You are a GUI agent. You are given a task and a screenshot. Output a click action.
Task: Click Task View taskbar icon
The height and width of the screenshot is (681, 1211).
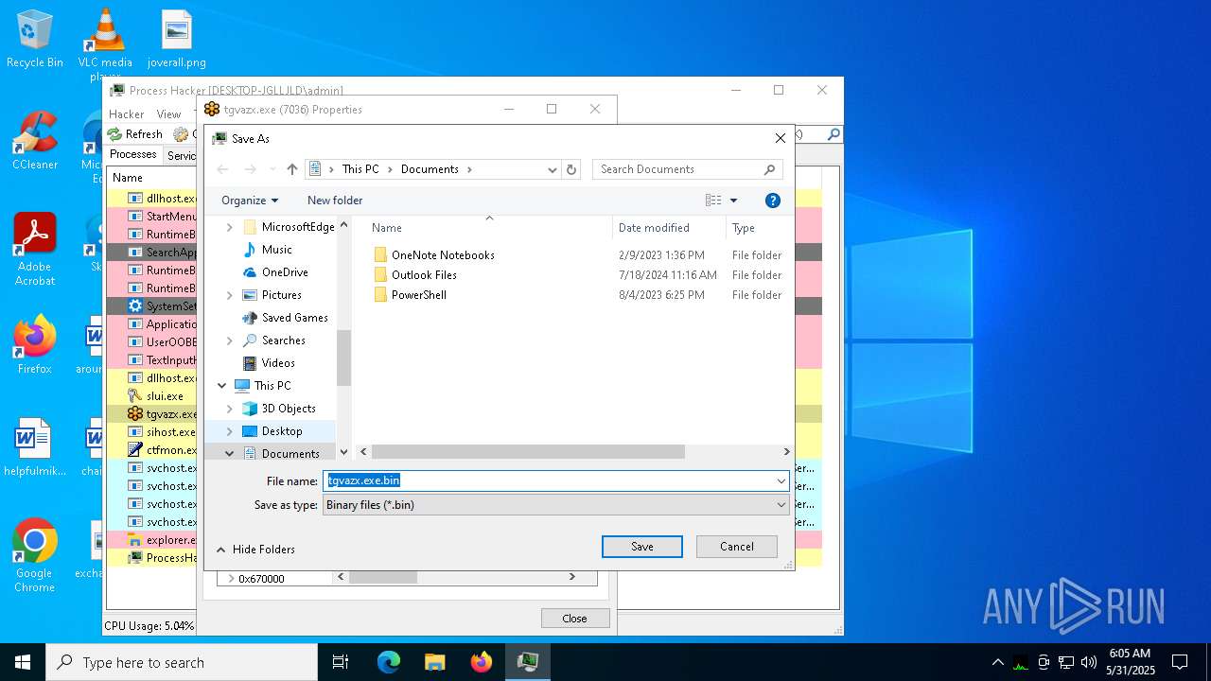pos(341,662)
